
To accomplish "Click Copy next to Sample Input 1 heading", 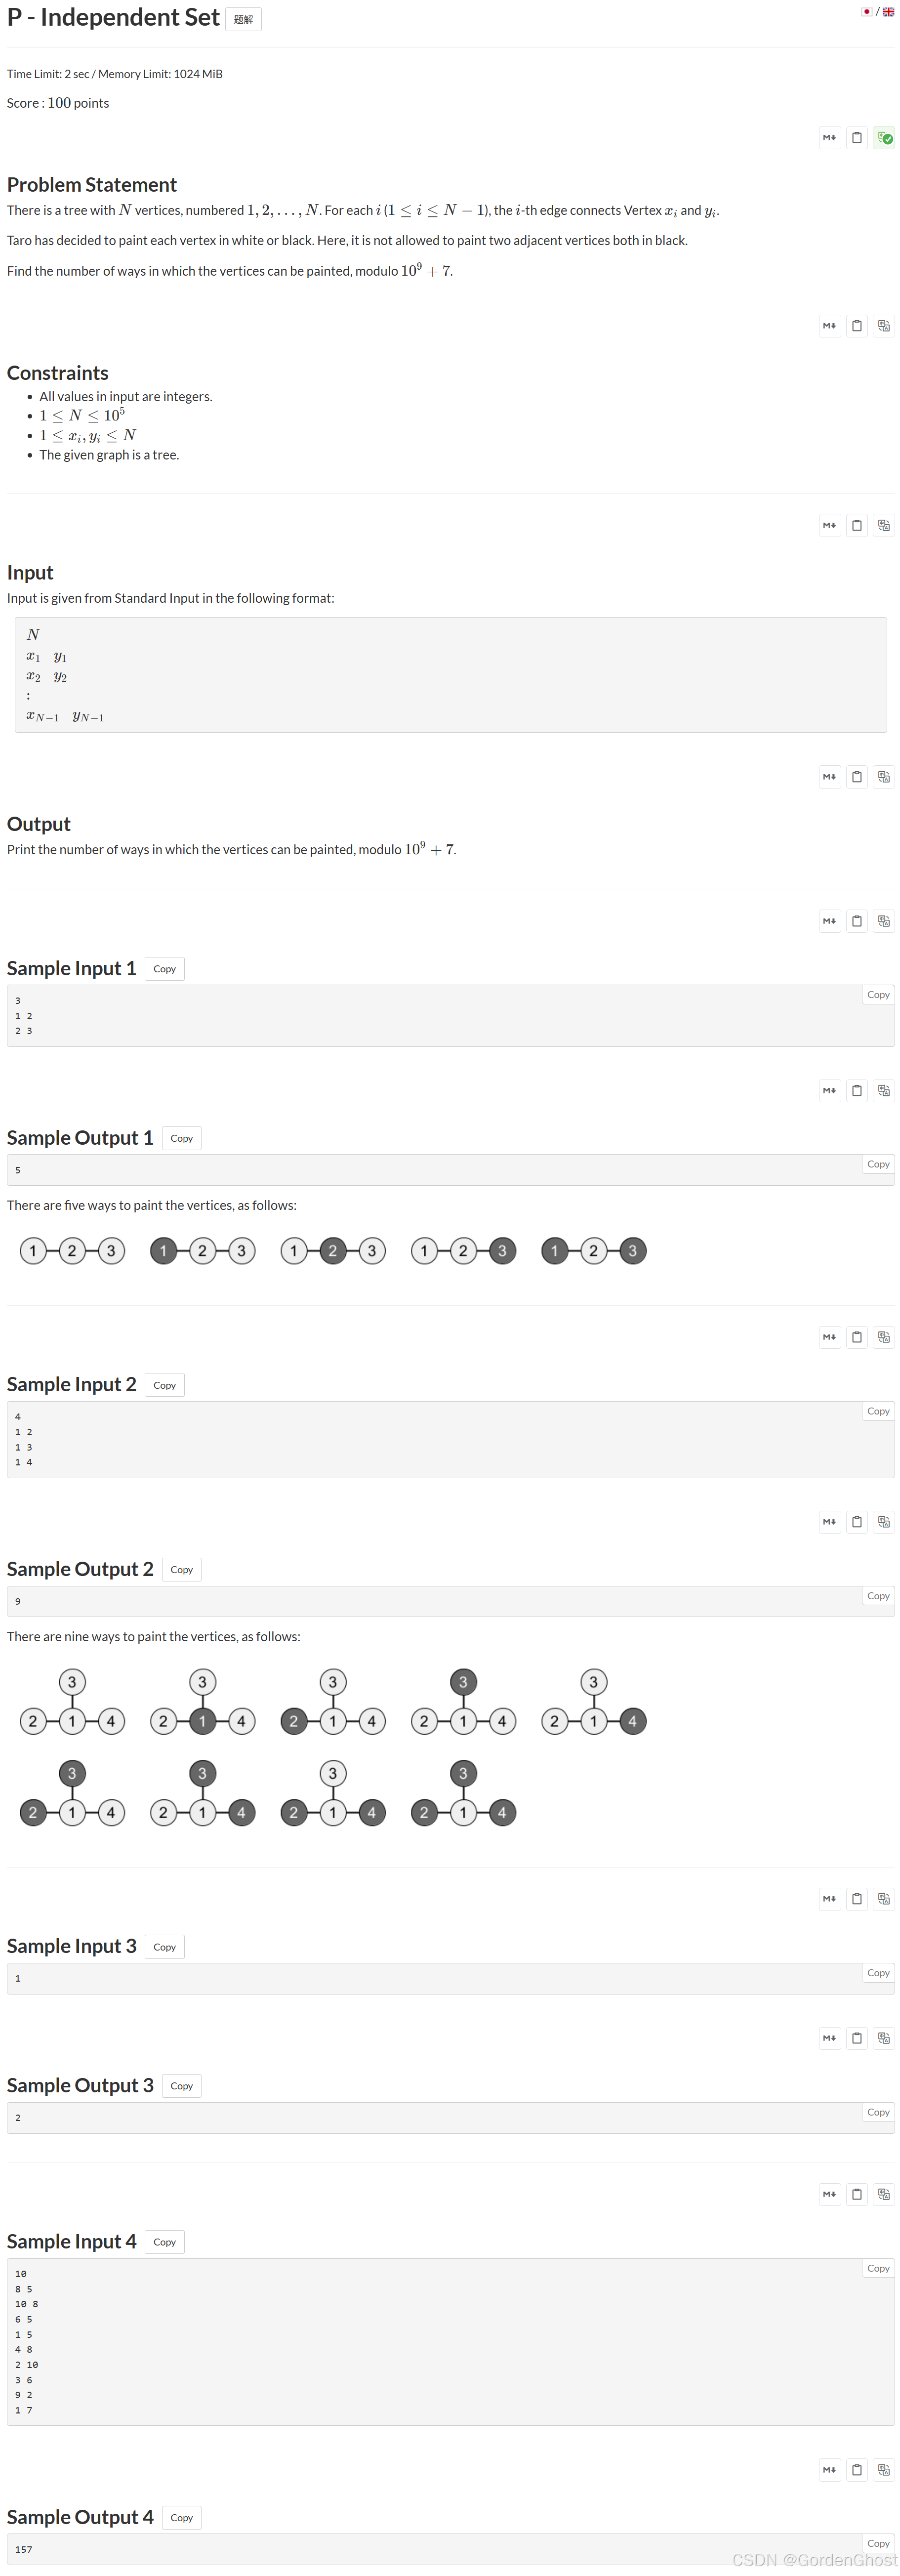I will [164, 968].
